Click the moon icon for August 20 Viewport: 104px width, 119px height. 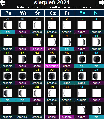tap(22, 76)
